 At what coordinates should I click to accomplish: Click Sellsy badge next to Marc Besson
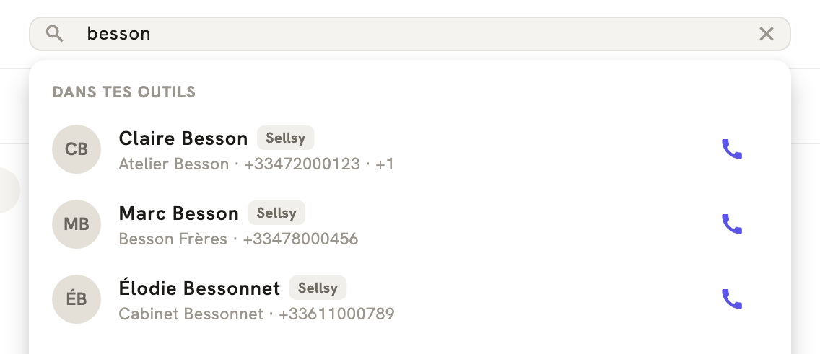276,213
